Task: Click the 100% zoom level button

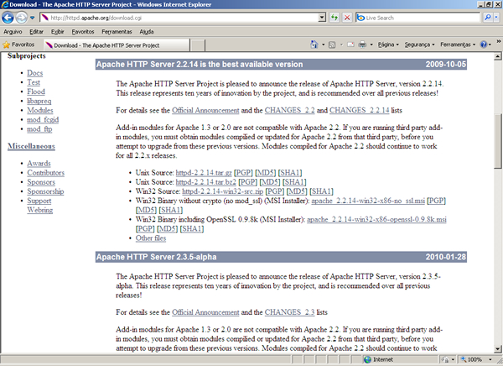Action: coord(471,359)
